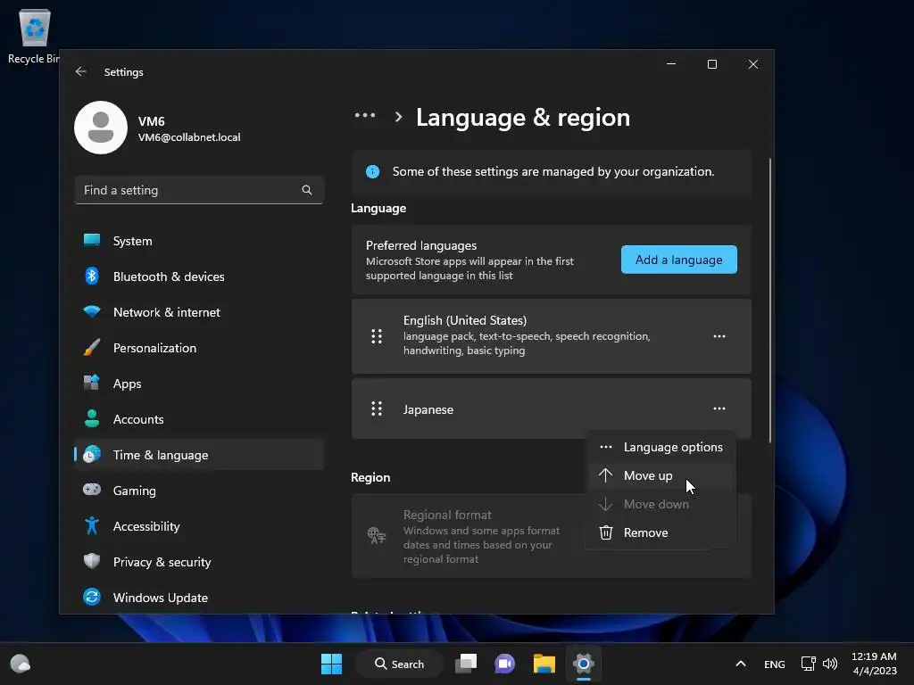This screenshot has height=685, width=914.
Task: Maximize the Settings window
Action: [x=712, y=64]
